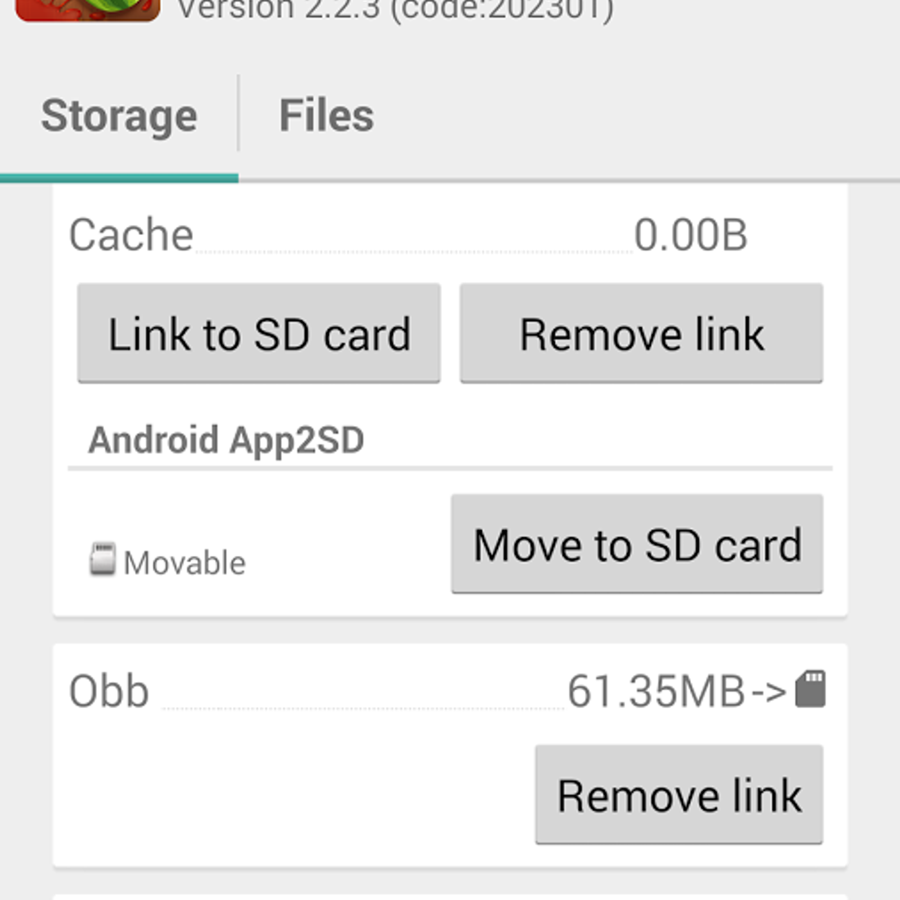This screenshot has width=900, height=900.
Task: Switch to the Storage tab
Action: coord(119,116)
